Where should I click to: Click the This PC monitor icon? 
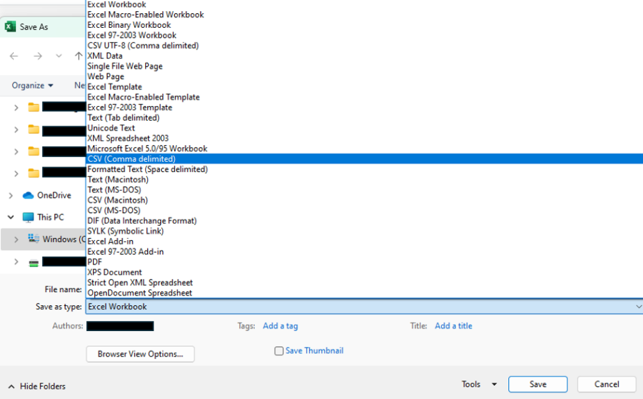click(x=28, y=217)
